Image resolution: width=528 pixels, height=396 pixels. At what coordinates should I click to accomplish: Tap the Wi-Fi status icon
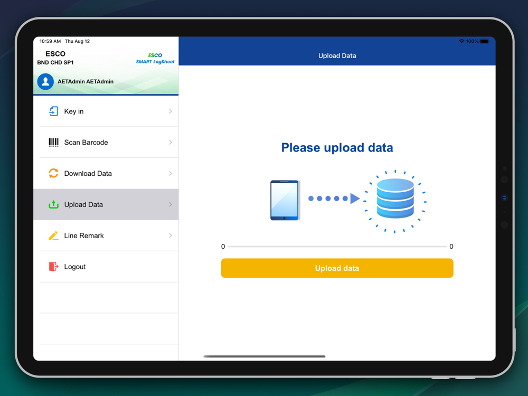pos(461,41)
